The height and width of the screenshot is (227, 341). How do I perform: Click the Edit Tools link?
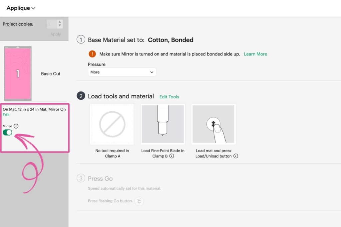(x=169, y=97)
